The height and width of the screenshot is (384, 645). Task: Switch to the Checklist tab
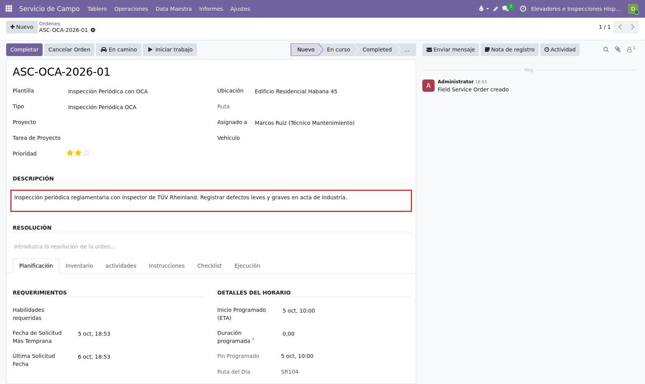(209, 266)
